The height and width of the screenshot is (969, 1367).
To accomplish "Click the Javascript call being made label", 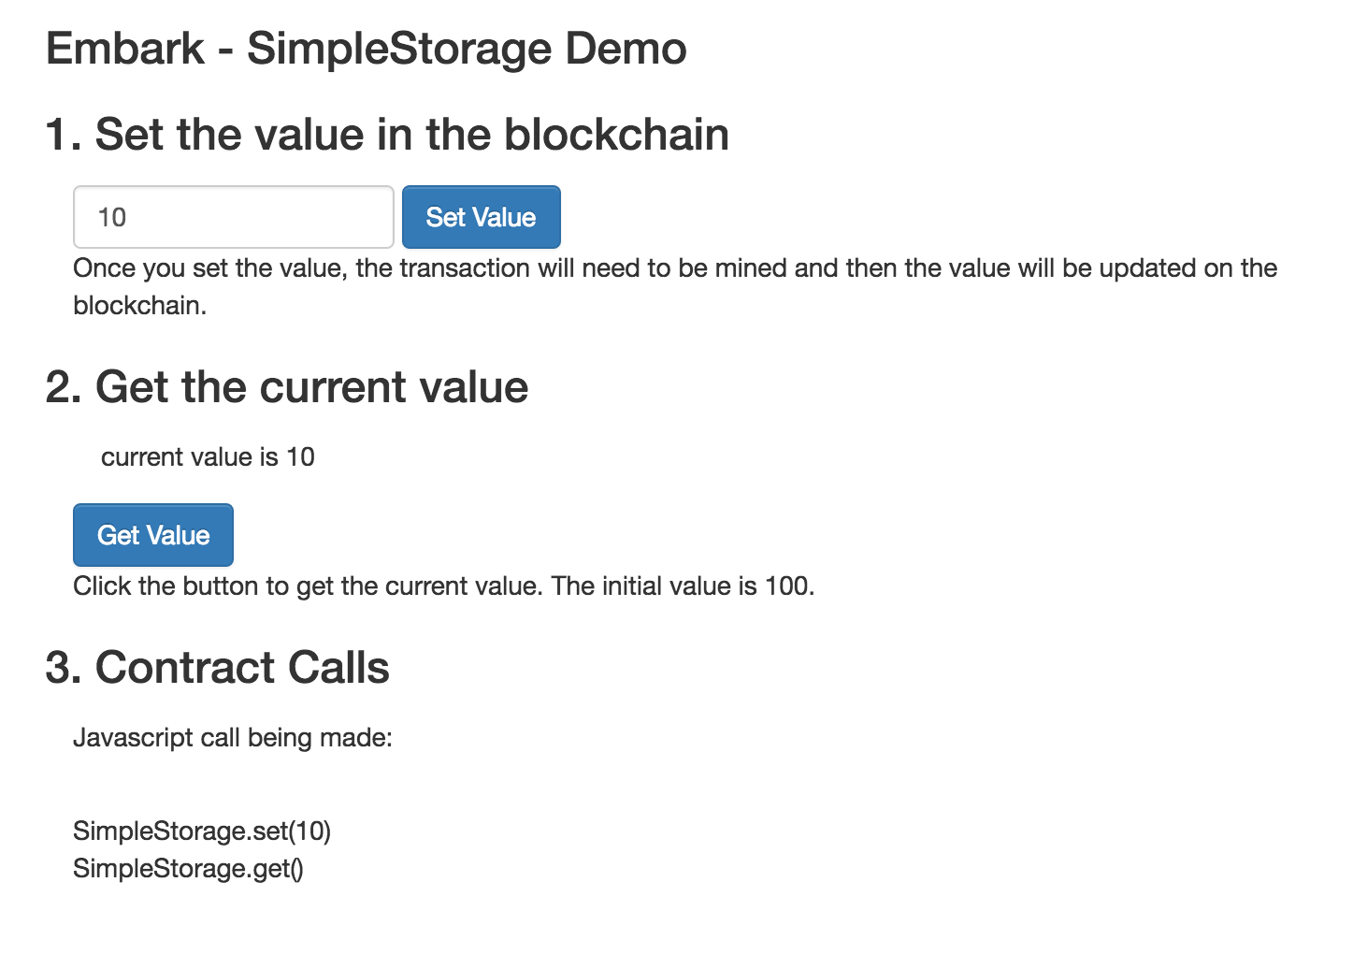I will tap(233, 737).
